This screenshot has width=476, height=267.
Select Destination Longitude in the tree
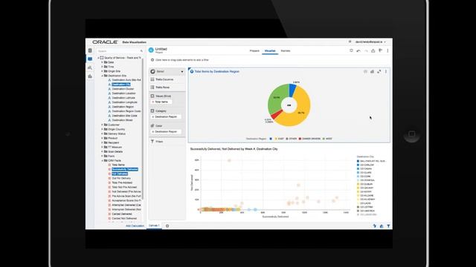(x=124, y=102)
